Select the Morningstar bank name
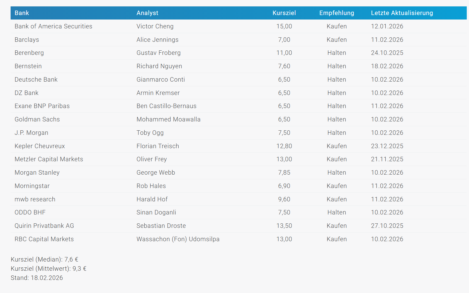 tap(32, 186)
